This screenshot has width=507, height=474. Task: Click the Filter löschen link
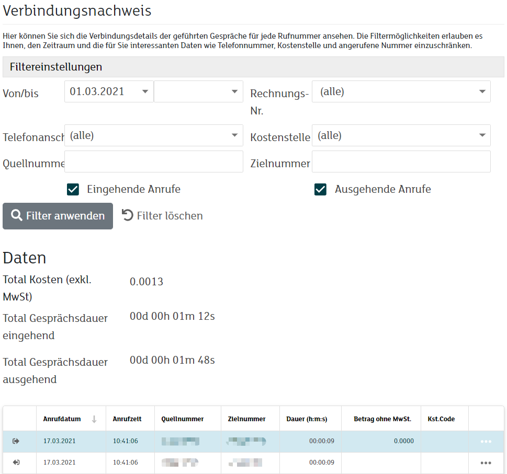coord(169,216)
